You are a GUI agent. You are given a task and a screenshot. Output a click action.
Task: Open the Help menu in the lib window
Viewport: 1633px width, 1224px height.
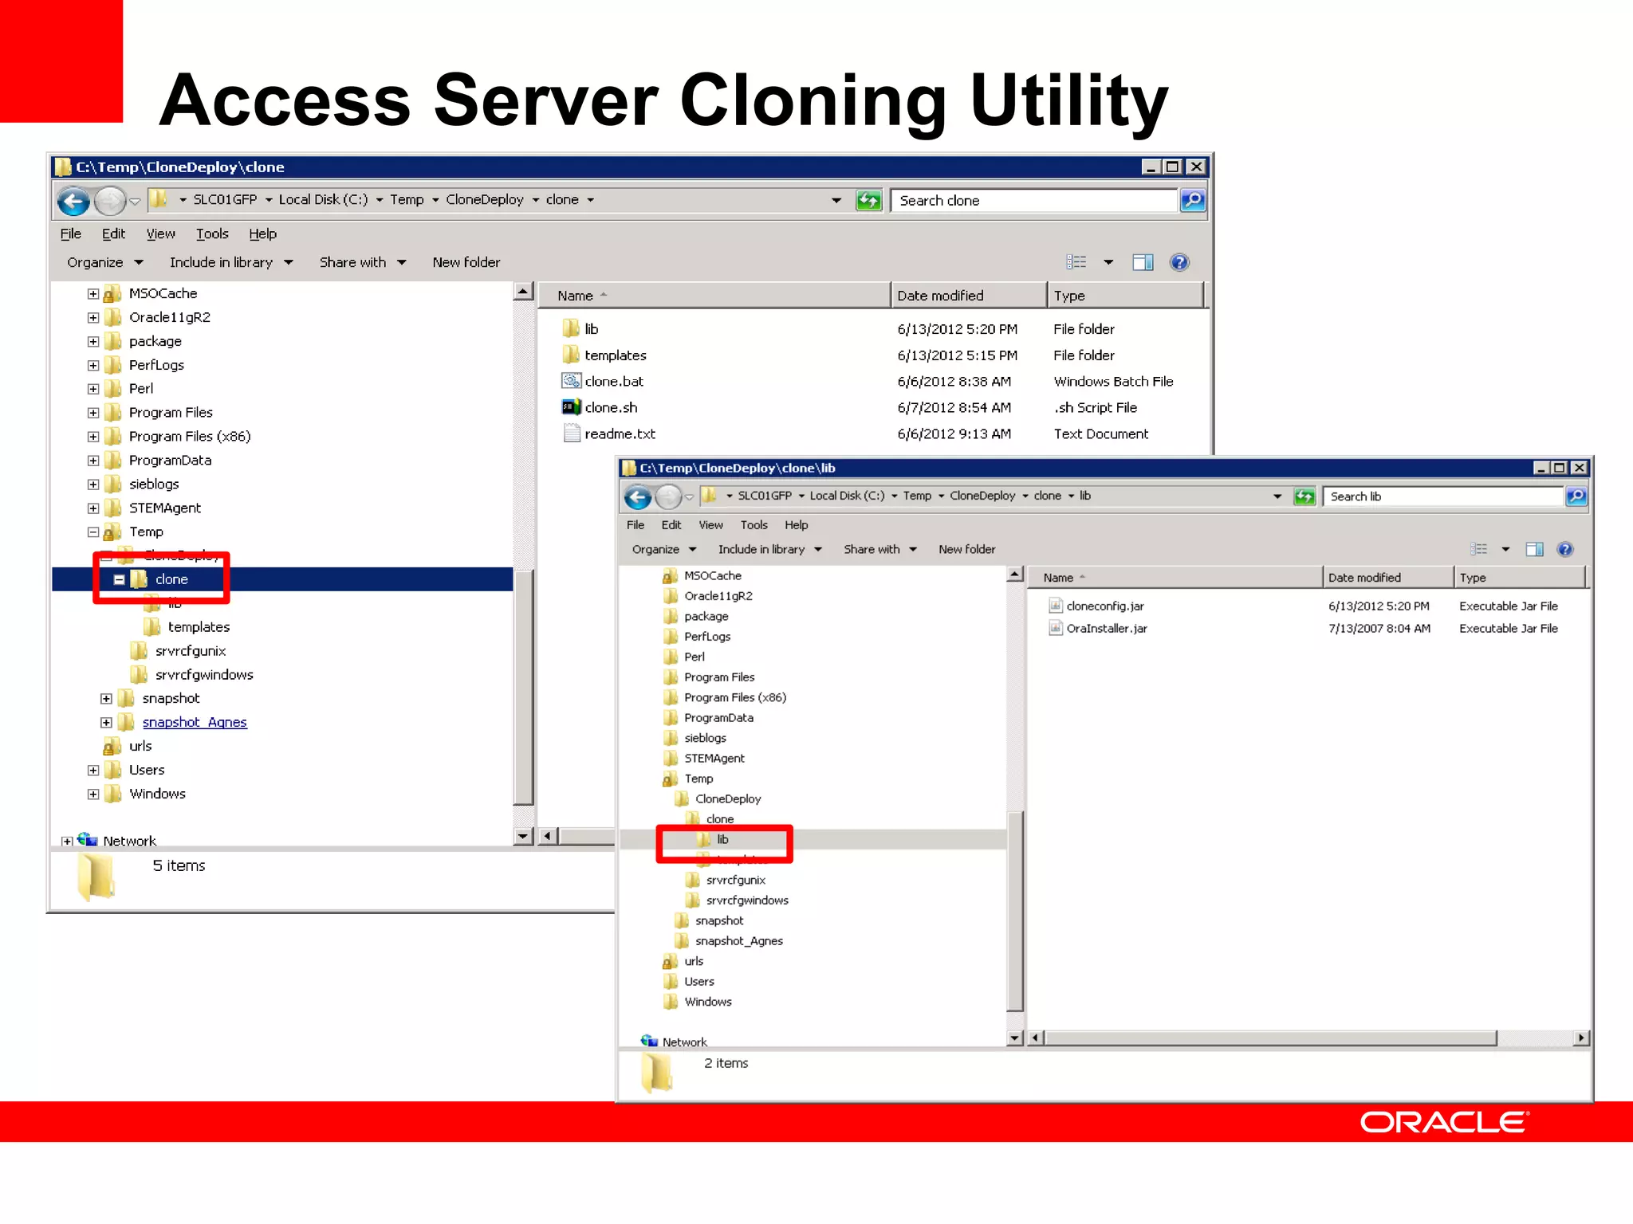tap(796, 525)
